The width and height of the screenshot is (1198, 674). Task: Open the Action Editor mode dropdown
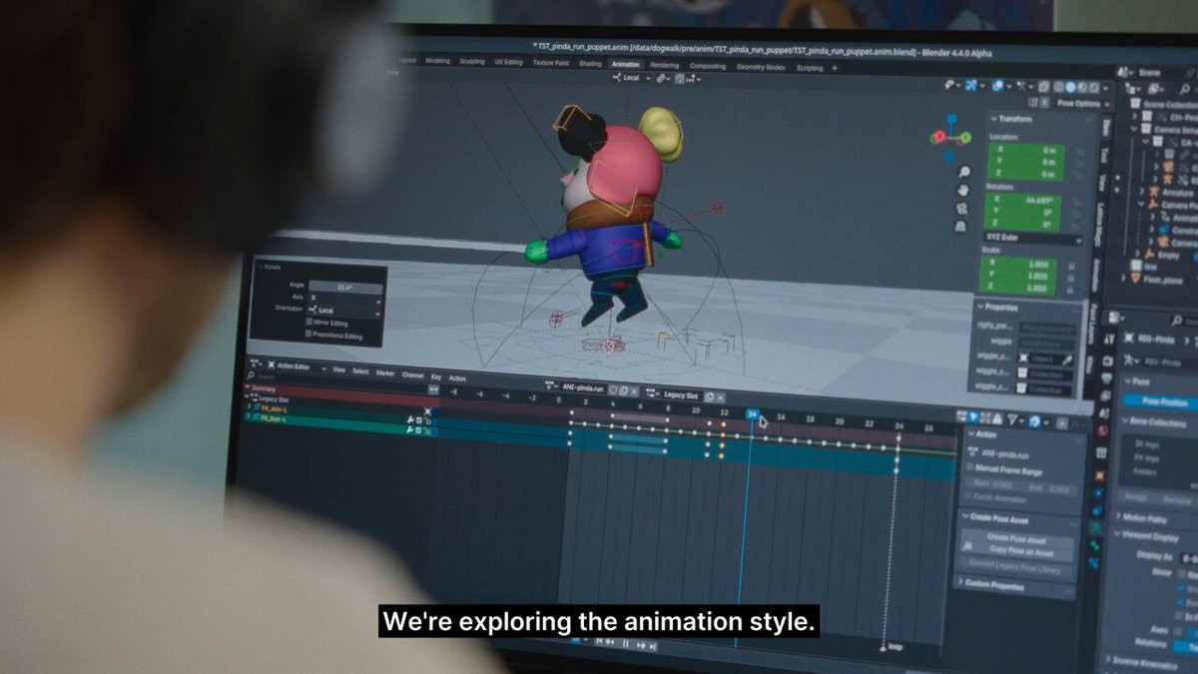[x=295, y=366]
